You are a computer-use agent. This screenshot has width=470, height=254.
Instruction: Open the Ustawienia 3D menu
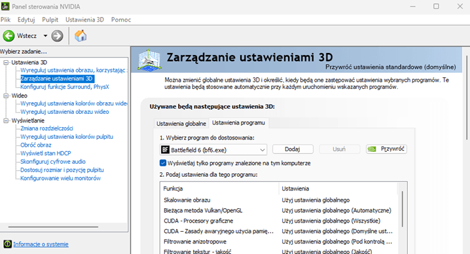pos(84,20)
